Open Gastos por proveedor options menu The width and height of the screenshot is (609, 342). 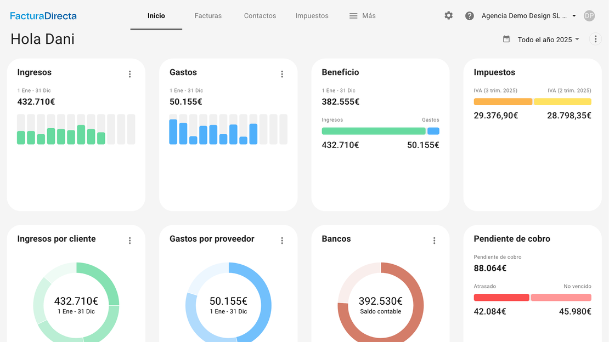click(282, 241)
